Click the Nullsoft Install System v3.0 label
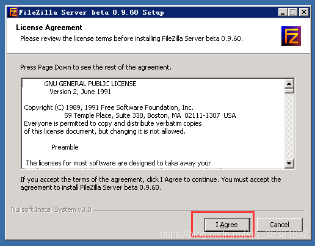This screenshot has width=315, height=246. click(x=51, y=209)
